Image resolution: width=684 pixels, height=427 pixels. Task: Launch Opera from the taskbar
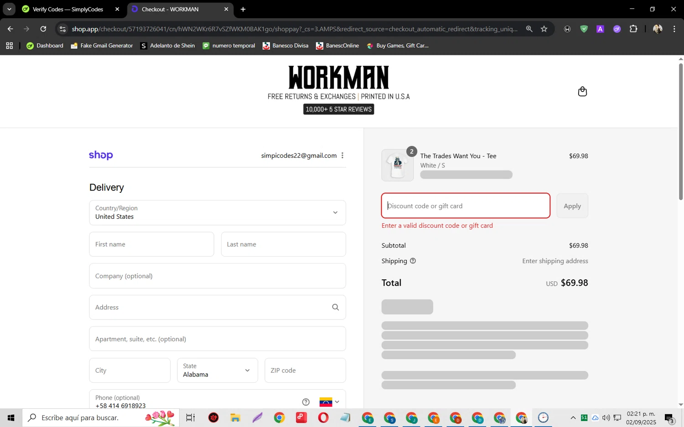coord(323,417)
